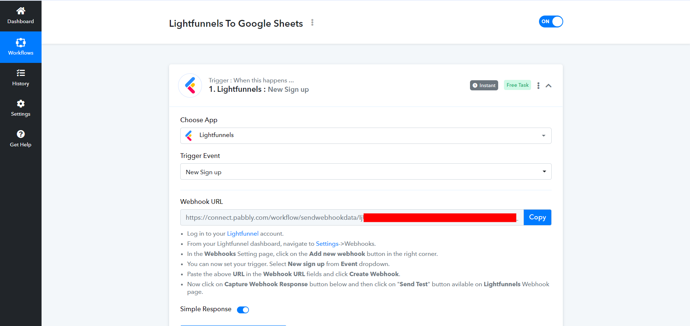Open workflow title options three-dot menu
Screen dimensions: 690x326
click(312, 23)
